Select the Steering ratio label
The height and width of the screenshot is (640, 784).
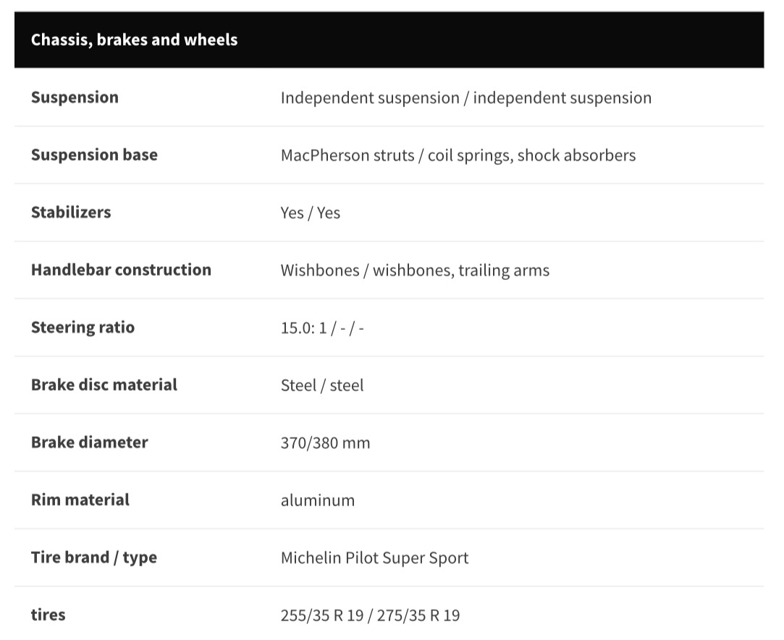(x=83, y=328)
